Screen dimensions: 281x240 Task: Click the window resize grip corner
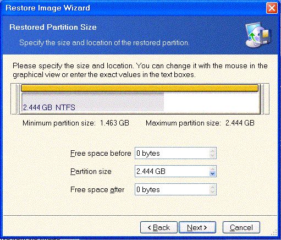(x=274, y=233)
